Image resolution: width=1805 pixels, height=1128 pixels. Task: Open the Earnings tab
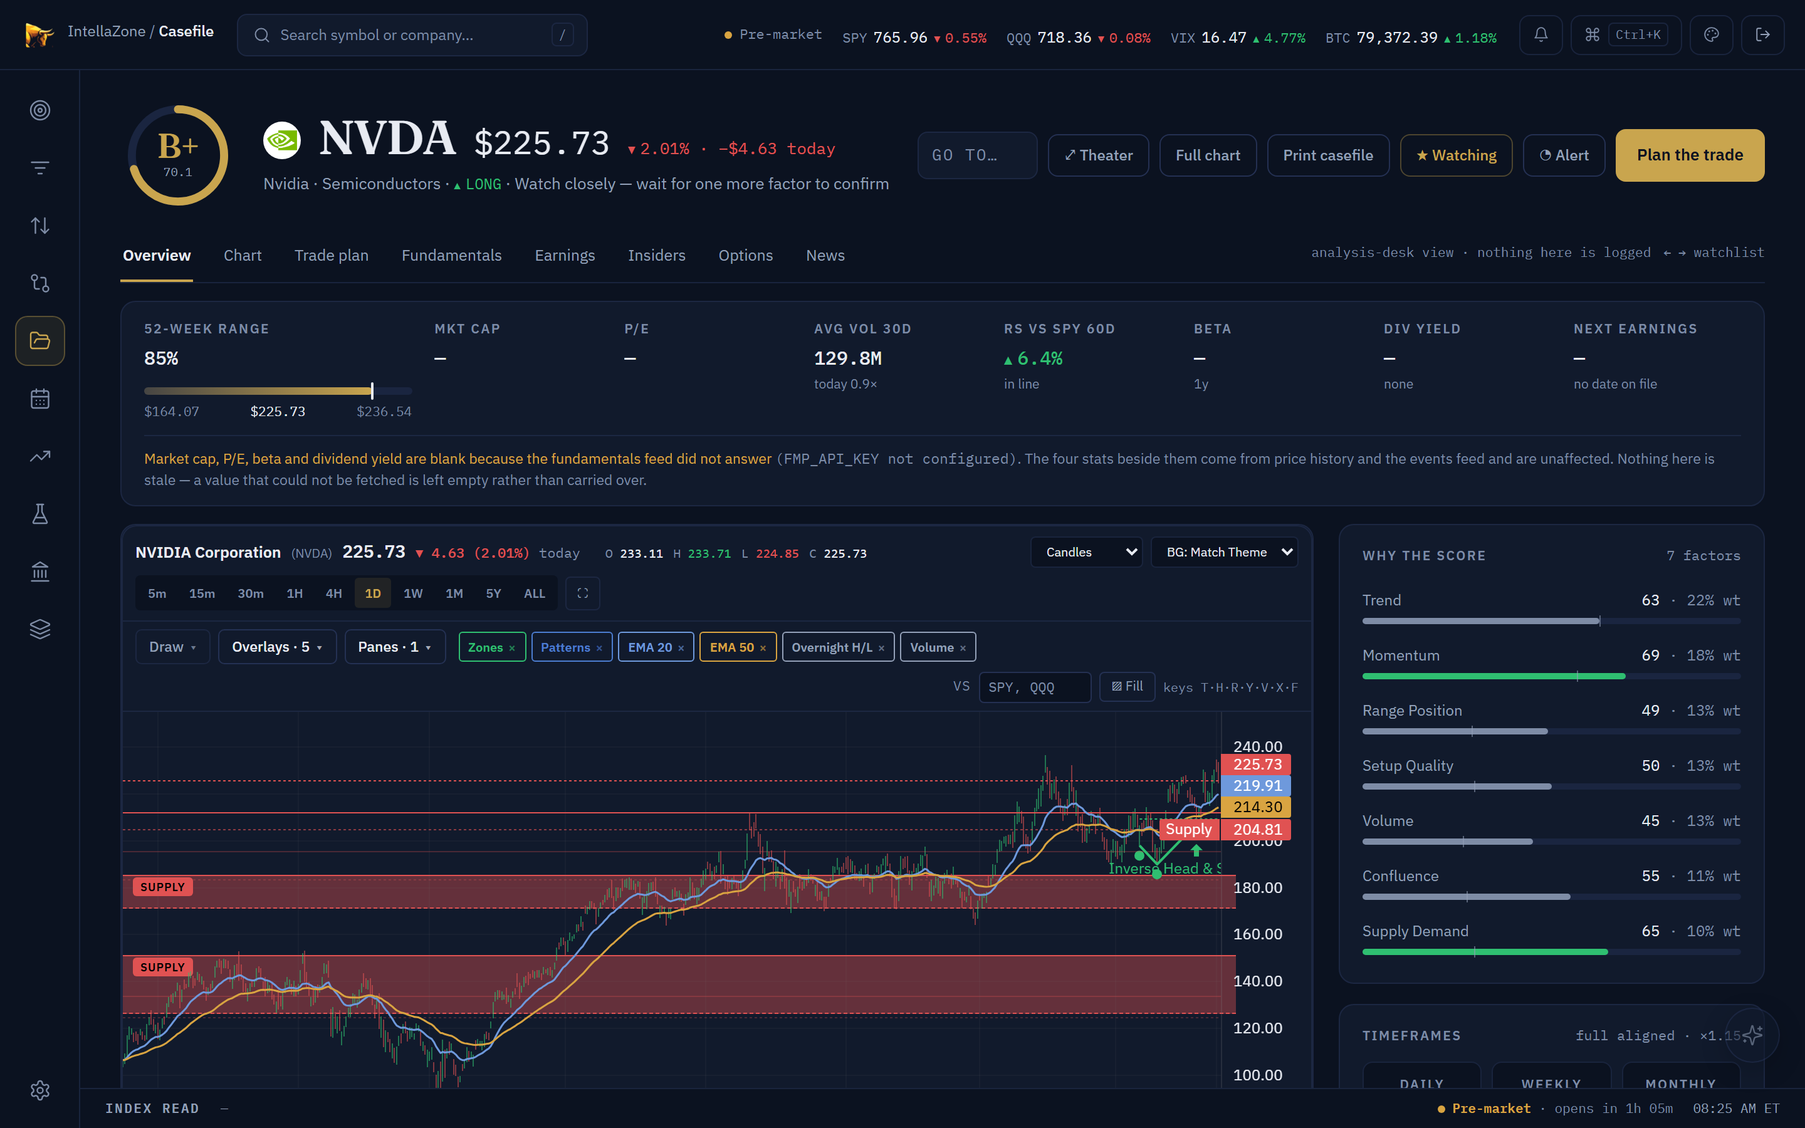click(x=565, y=255)
